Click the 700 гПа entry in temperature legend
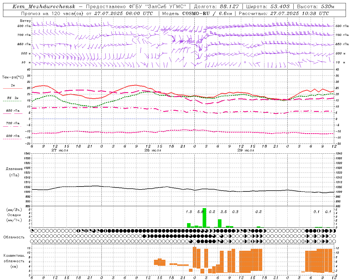Image resolution: width=350 pixels, height=280 pixels. (x=13, y=123)
